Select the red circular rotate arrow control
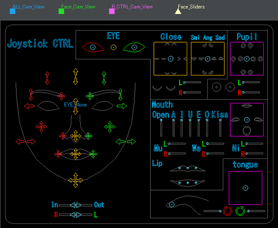Viewport: 278px width, 228px height. tap(227, 211)
